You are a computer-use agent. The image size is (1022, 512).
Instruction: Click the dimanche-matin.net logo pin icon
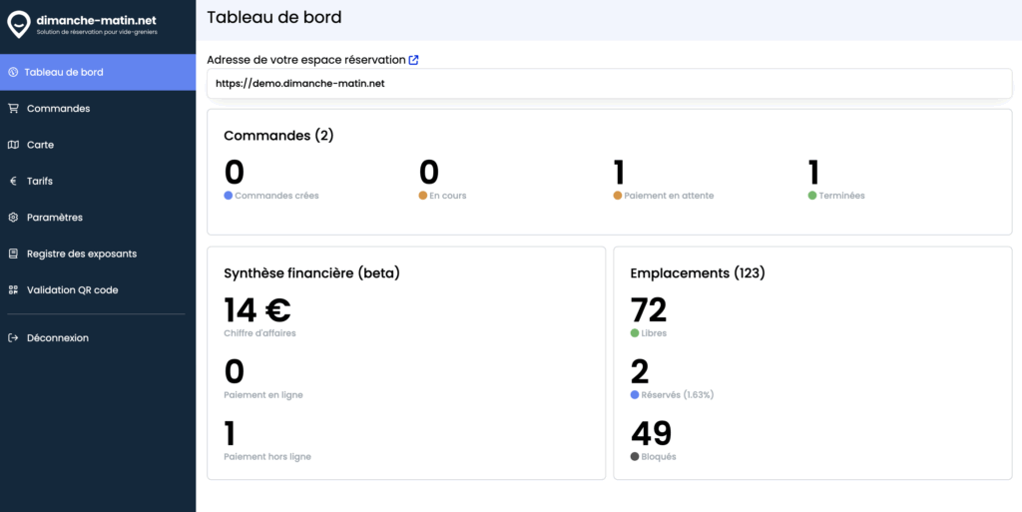point(19,24)
